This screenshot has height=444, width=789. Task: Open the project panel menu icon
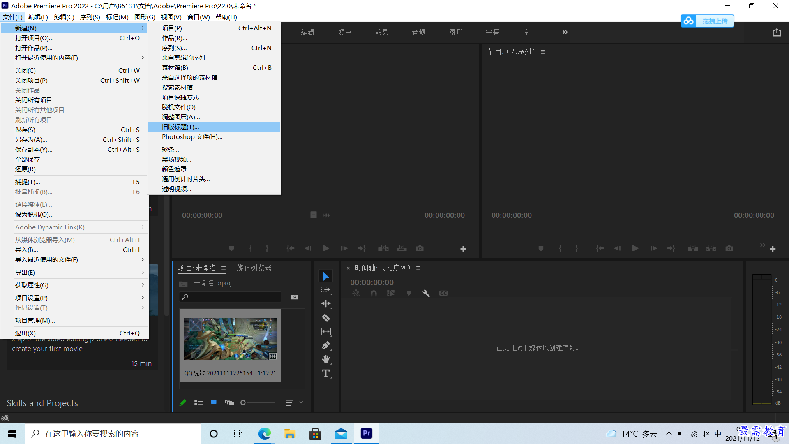[x=224, y=268]
